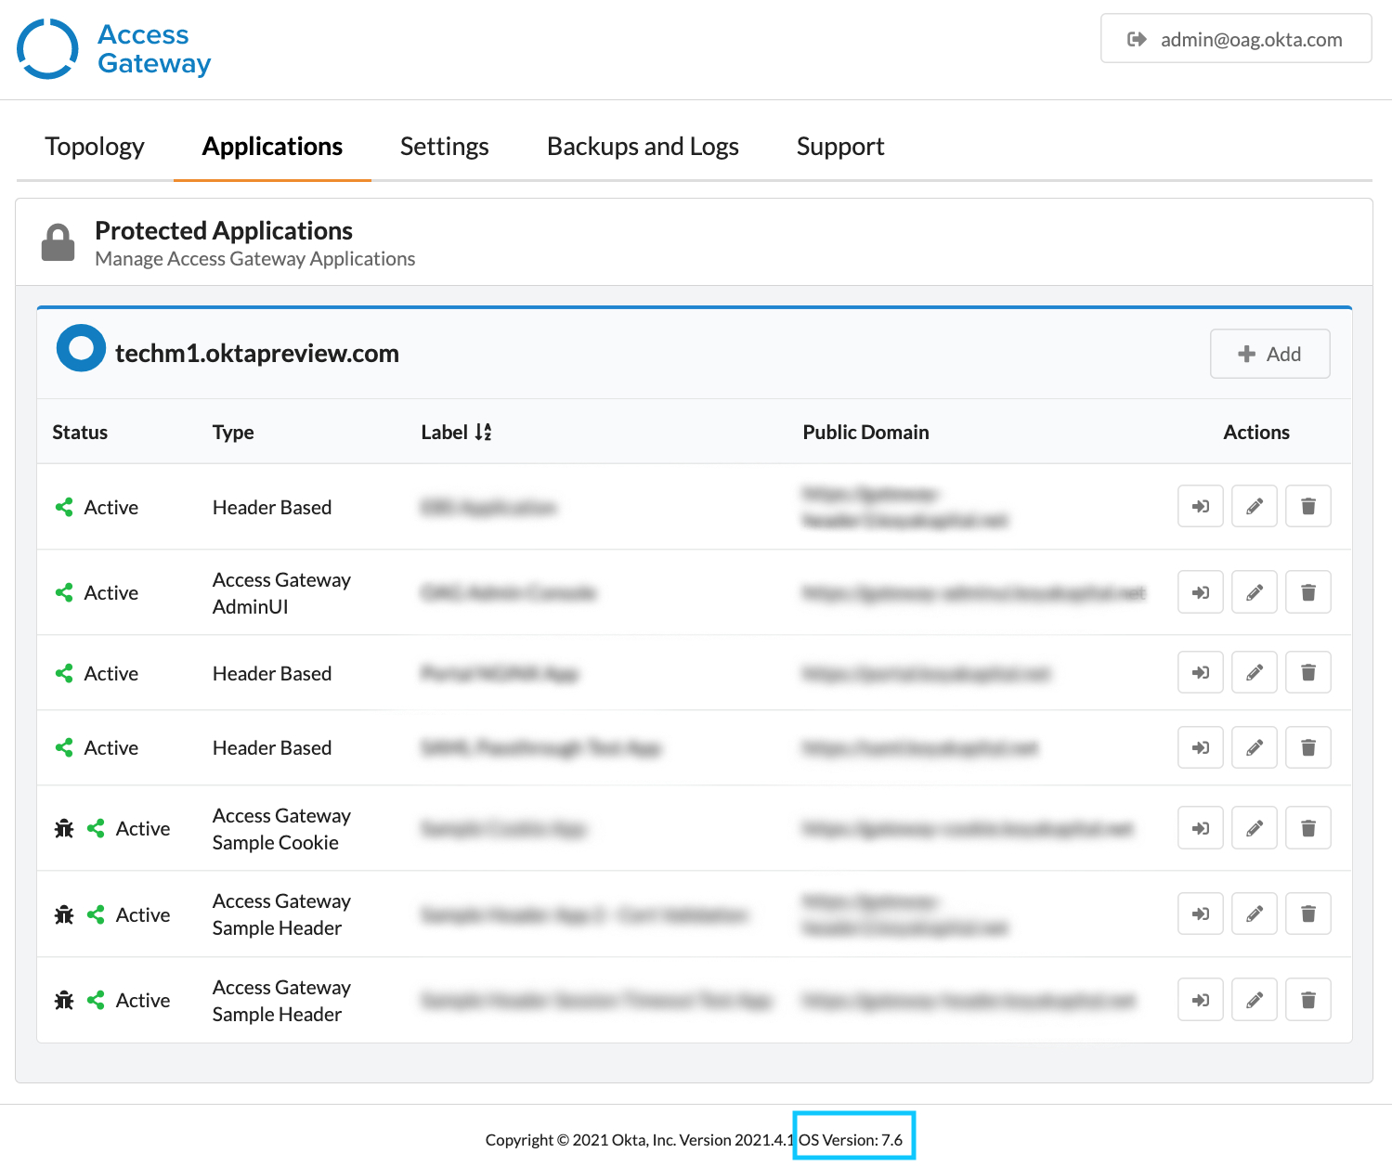Delete the bottom Sample Header application
Image resolution: width=1392 pixels, height=1166 pixels.
pyautogui.click(x=1307, y=1000)
